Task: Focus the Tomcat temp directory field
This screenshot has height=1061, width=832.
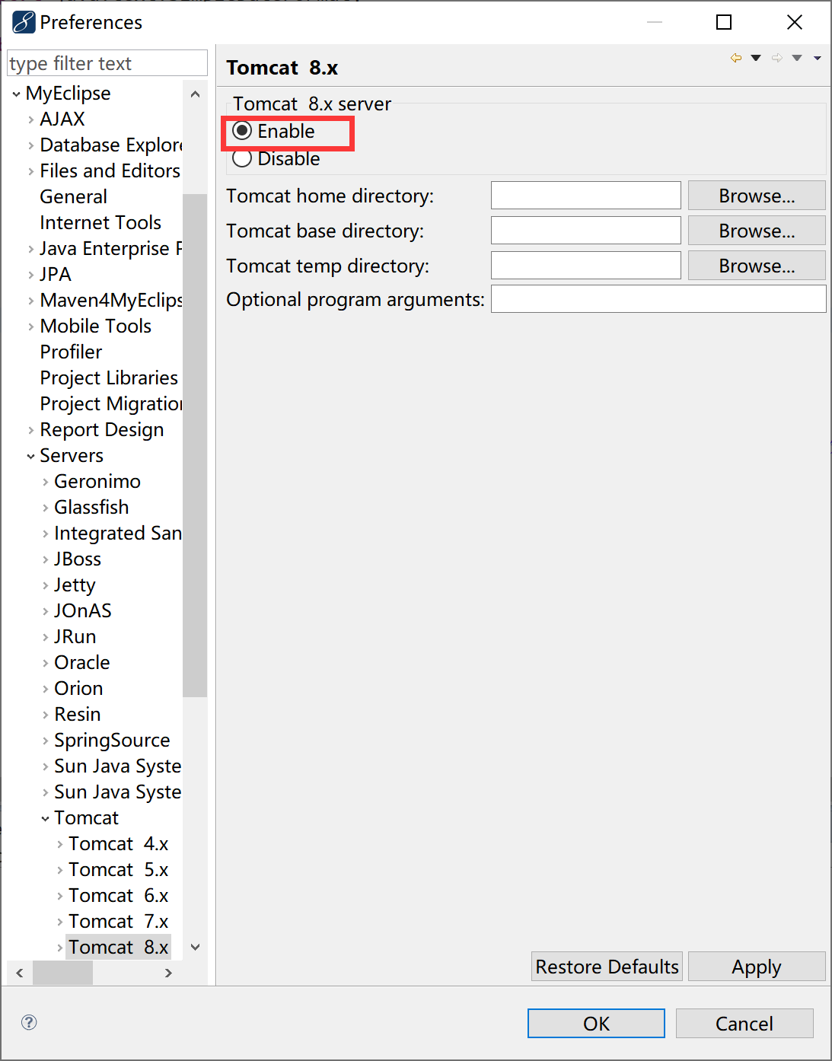Action: pyautogui.click(x=586, y=266)
